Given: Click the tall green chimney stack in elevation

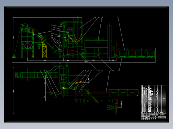Looking at the screenshot, I should [x=109, y=41].
